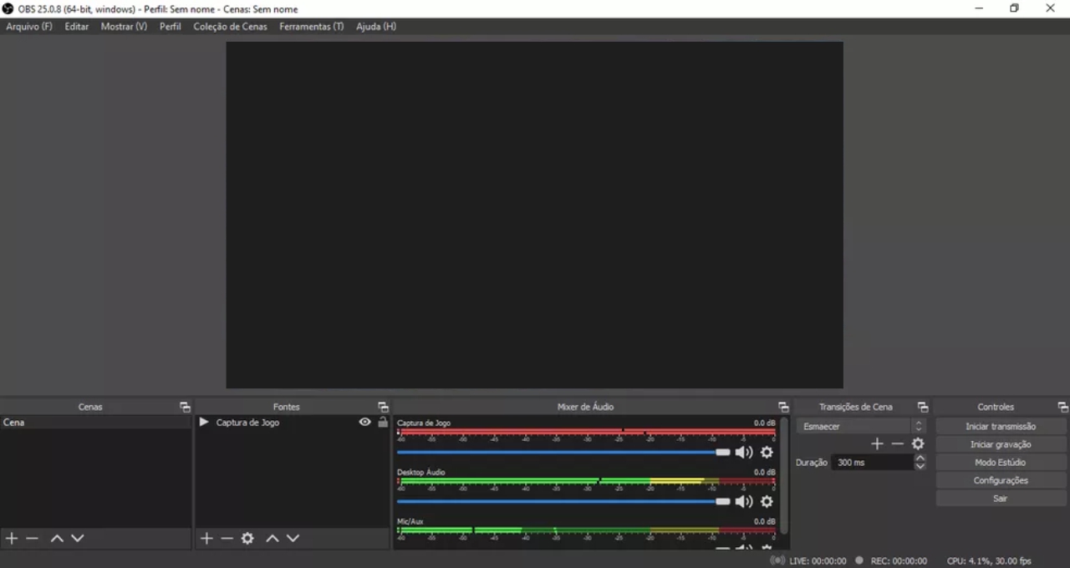This screenshot has width=1070, height=568.
Task: Remove the transition with the Transições minus icon
Action: (x=897, y=444)
